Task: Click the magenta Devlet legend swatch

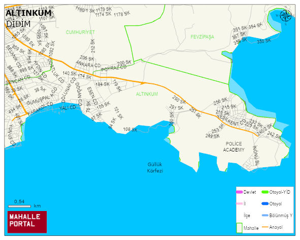Action: (x=240, y=192)
